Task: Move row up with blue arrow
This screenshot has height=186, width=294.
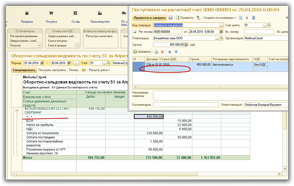Action: (170, 52)
